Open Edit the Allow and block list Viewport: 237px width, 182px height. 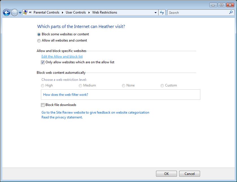[62, 57]
